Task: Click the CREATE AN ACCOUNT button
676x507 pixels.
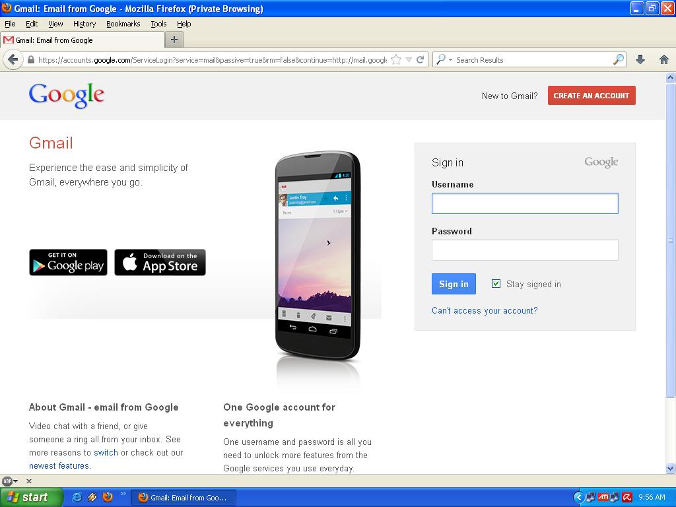Action: tap(591, 95)
